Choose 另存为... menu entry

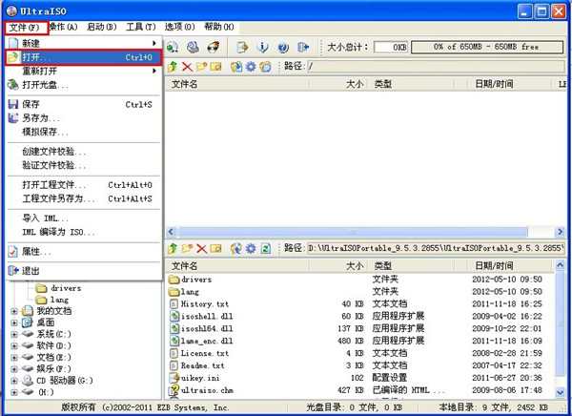pyautogui.click(x=84, y=118)
